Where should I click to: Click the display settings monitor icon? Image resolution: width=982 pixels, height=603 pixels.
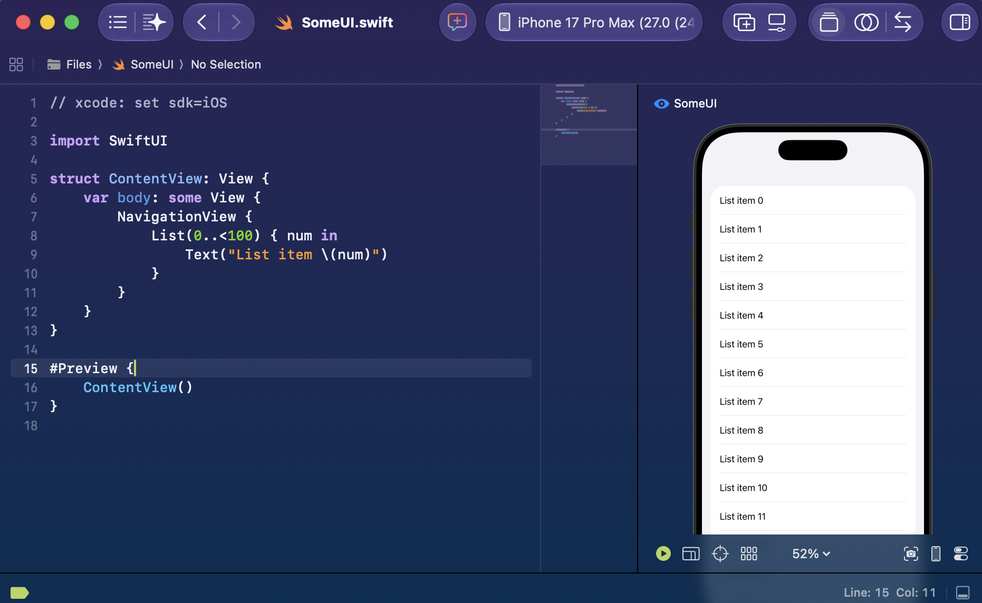click(777, 22)
